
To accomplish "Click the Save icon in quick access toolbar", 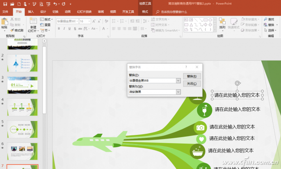I will pos(5,4).
